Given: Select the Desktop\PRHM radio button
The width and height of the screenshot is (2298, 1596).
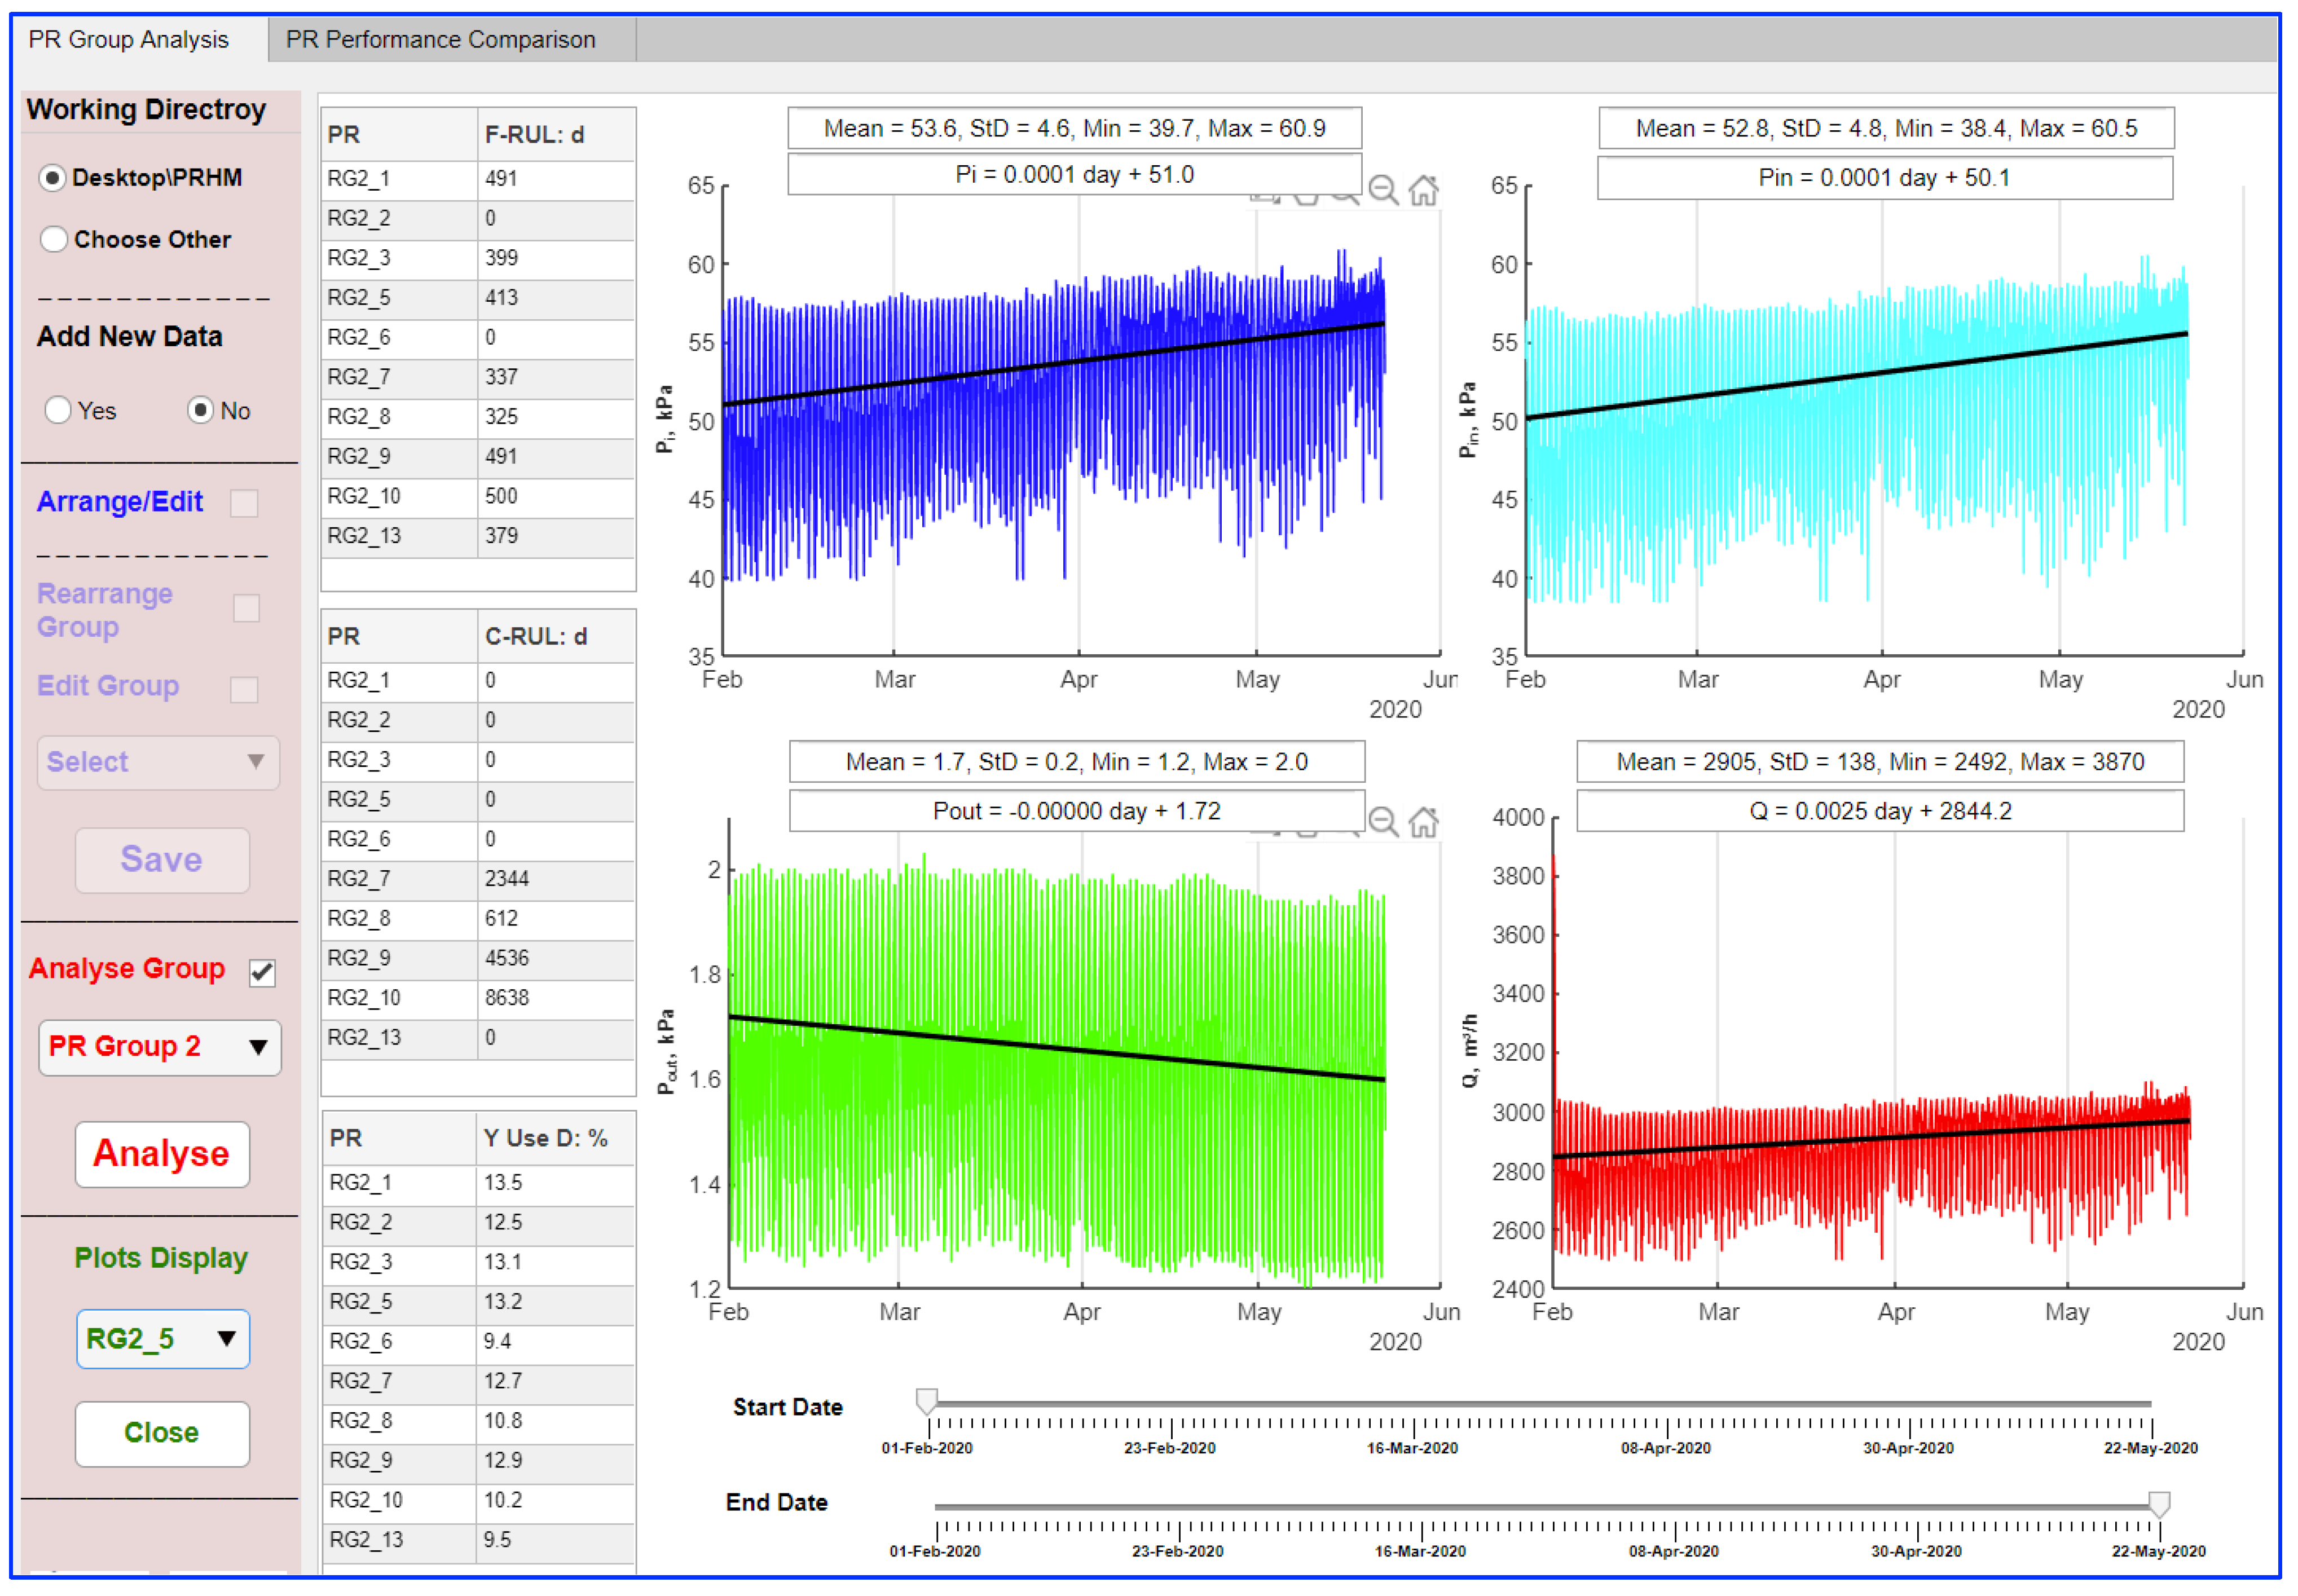Looking at the screenshot, I should pos(53,178).
